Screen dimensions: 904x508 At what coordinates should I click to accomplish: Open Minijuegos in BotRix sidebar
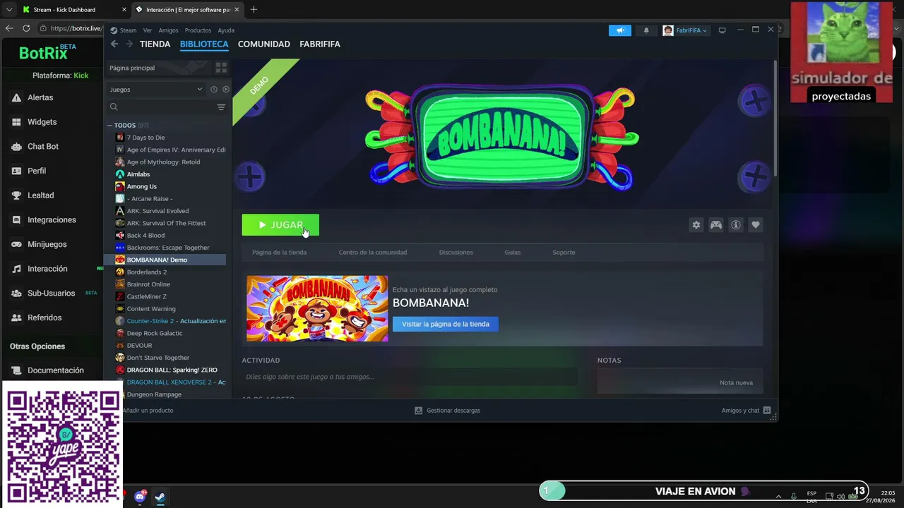click(x=47, y=244)
